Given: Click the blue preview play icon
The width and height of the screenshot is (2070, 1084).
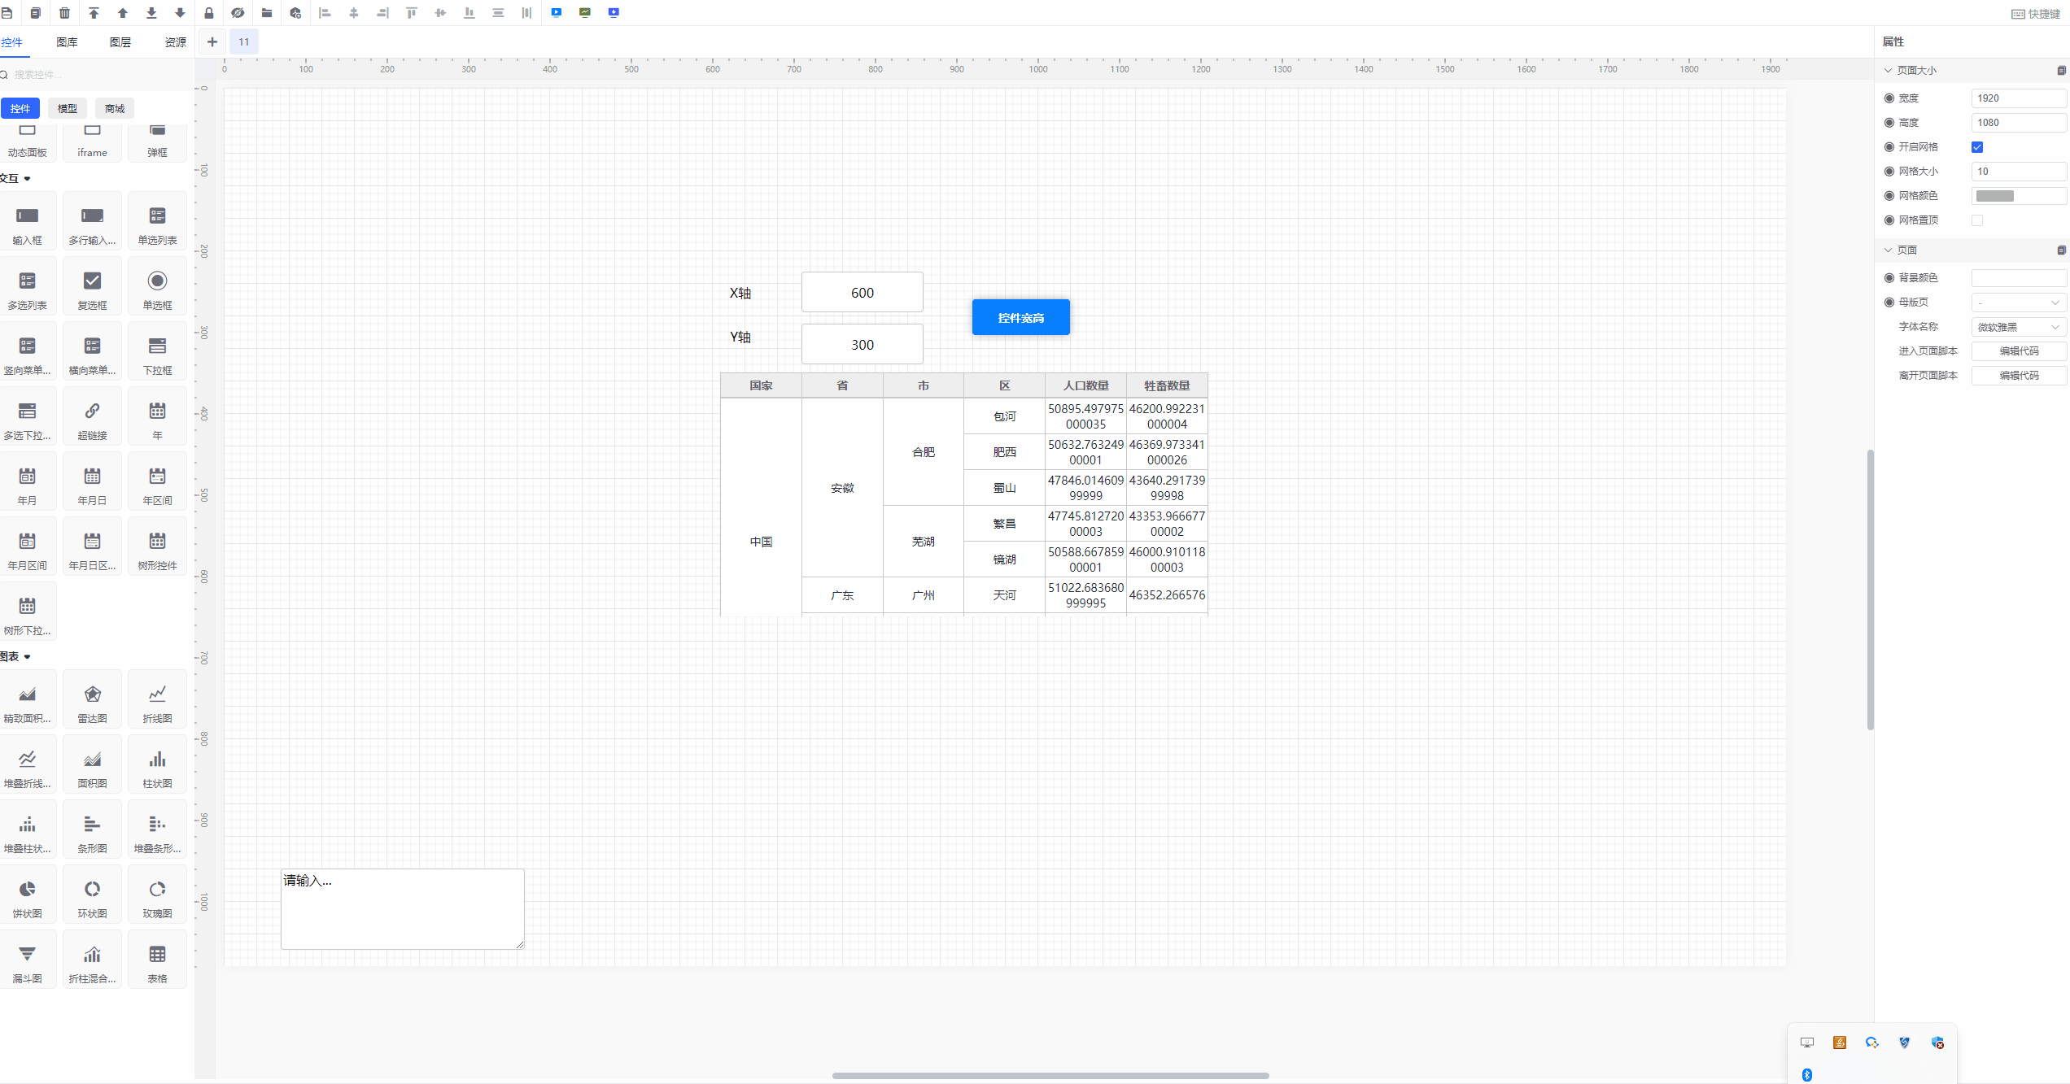Looking at the screenshot, I should 557,12.
